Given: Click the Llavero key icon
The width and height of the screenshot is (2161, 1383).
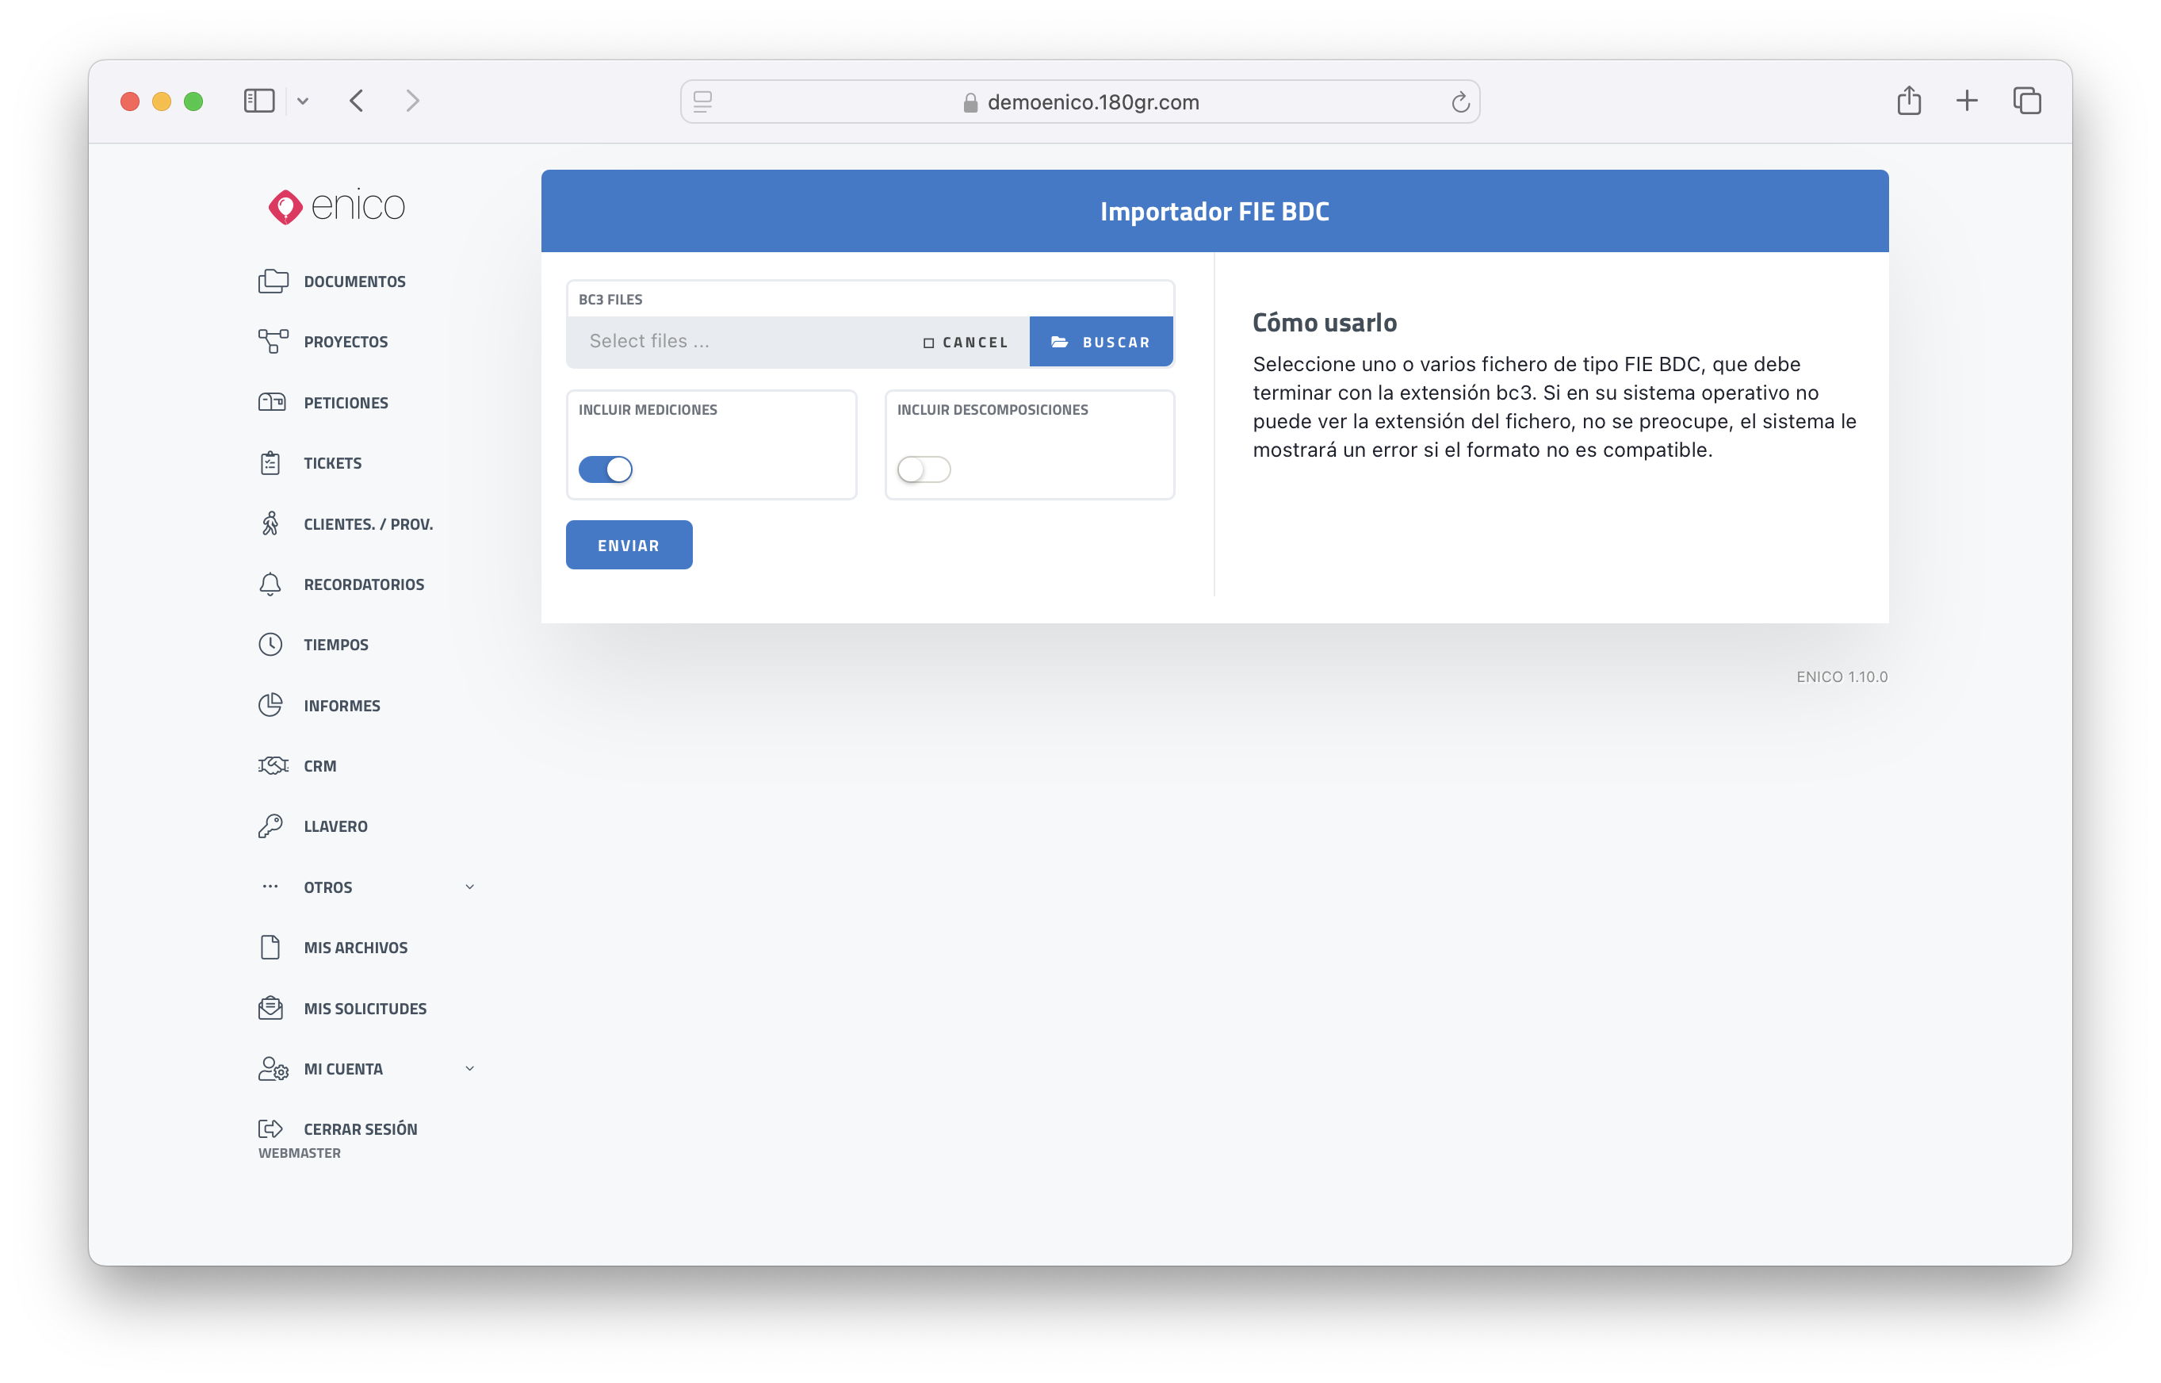Looking at the screenshot, I should pos(270,826).
